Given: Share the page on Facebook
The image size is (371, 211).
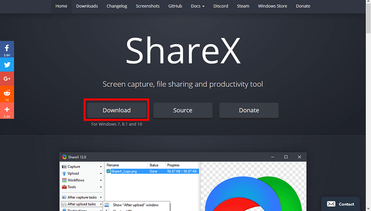Looking at the screenshot, I should (x=7, y=48).
